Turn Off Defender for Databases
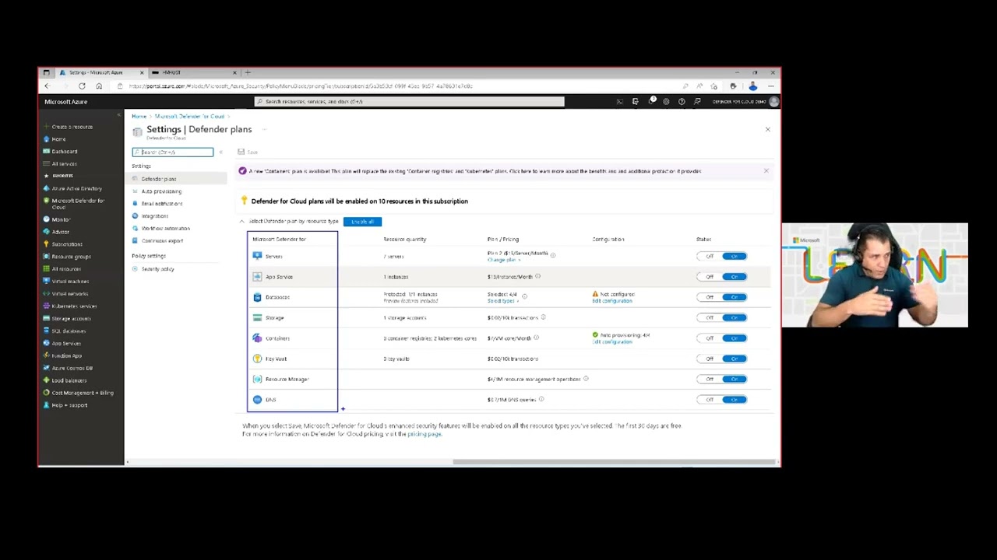 pos(709,297)
